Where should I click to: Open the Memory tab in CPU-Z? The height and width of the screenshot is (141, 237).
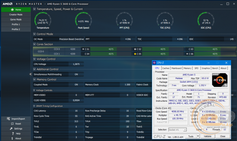[x=187, y=68]
